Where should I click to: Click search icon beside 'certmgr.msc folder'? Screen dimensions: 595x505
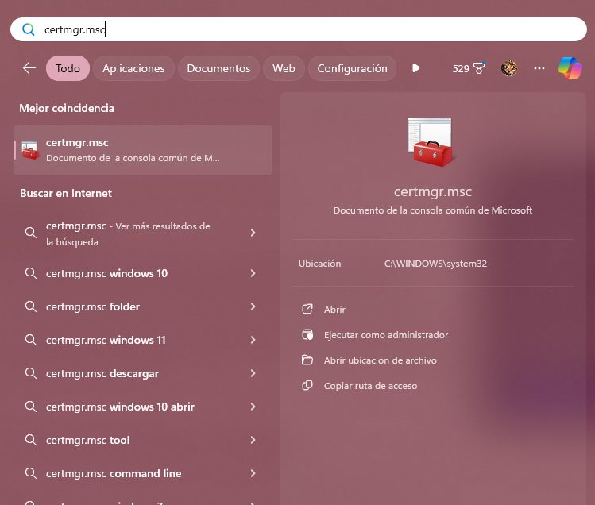pos(31,306)
